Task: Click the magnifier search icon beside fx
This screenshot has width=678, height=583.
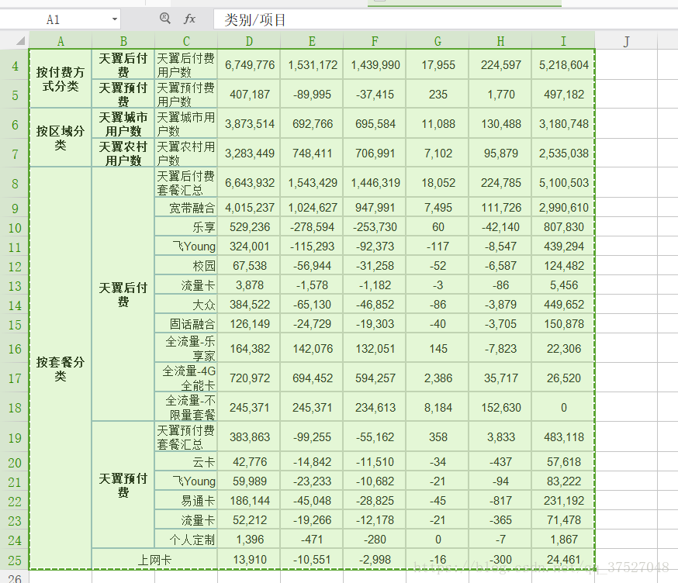Action: (164, 18)
